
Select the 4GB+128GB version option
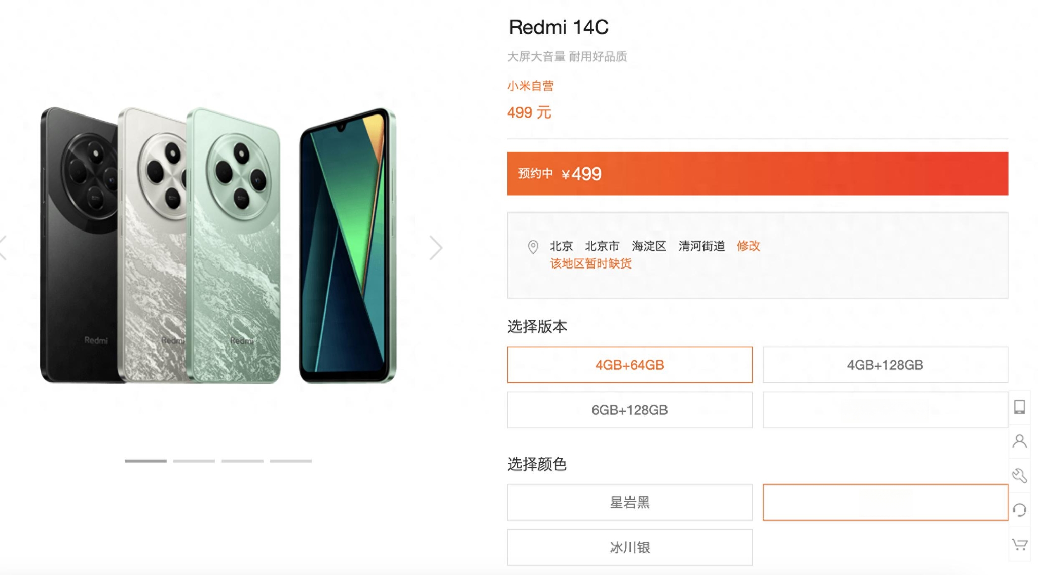[885, 365]
